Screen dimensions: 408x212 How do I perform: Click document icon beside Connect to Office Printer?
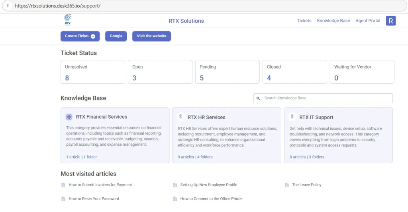(175, 199)
